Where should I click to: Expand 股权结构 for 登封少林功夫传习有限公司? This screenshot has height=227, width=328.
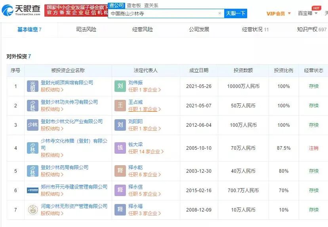(52, 109)
